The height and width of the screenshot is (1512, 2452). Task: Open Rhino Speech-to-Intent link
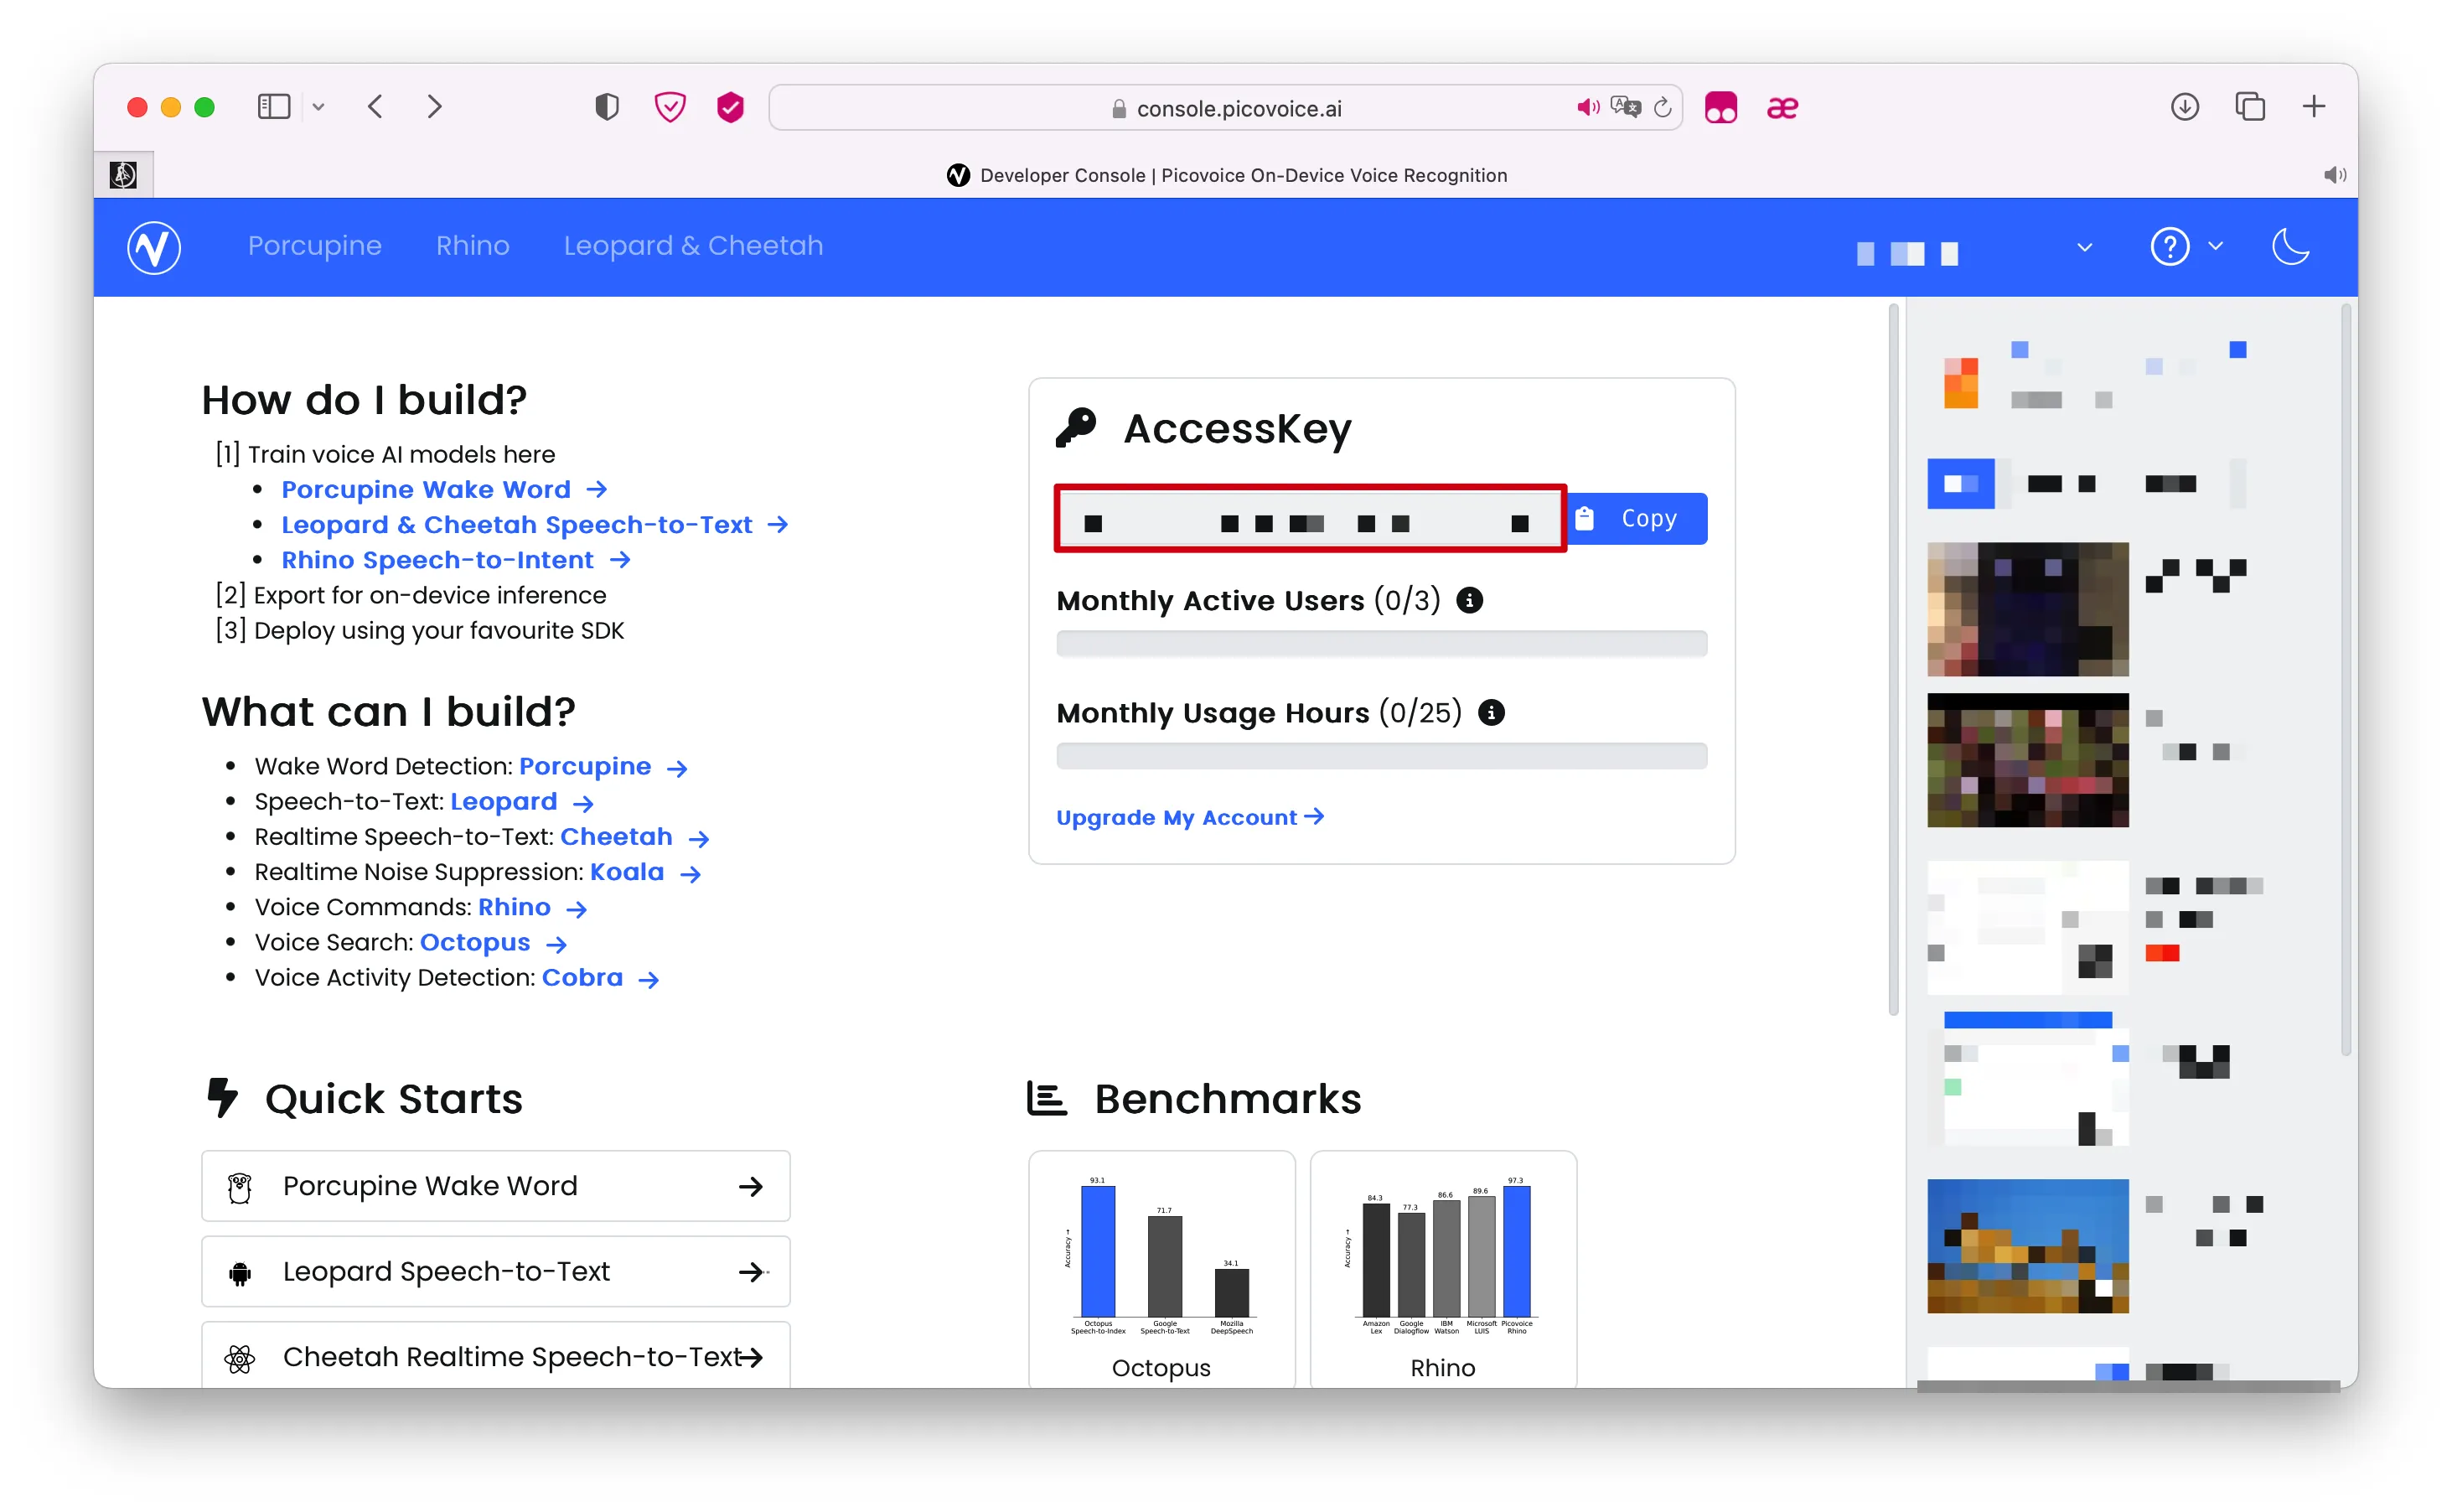[x=456, y=560]
